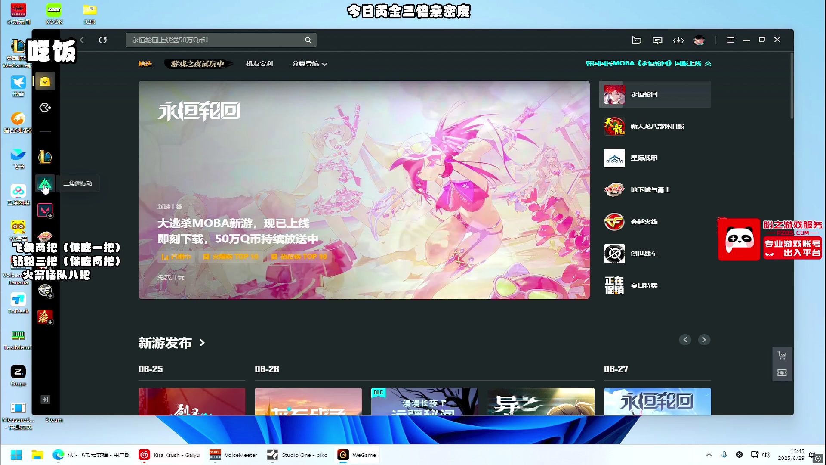Launch League of Legends from the sidebar
The image size is (826, 465).
[45, 157]
